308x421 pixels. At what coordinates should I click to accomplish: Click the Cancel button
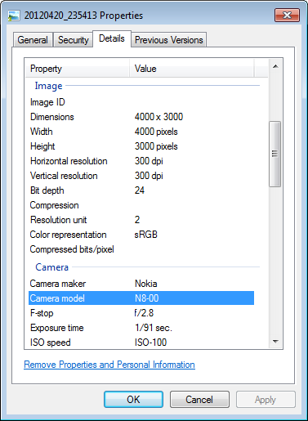pyautogui.click(x=199, y=400)
